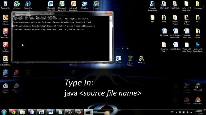Minimize the command prompt window

[99, 13]
